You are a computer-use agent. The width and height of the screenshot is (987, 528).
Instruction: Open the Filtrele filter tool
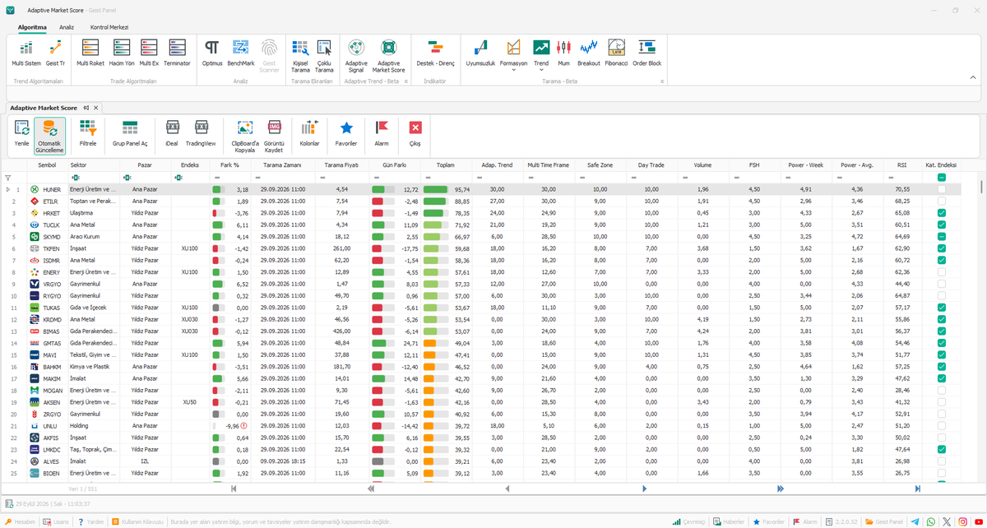pyautogui.click(x=88, y=133)
